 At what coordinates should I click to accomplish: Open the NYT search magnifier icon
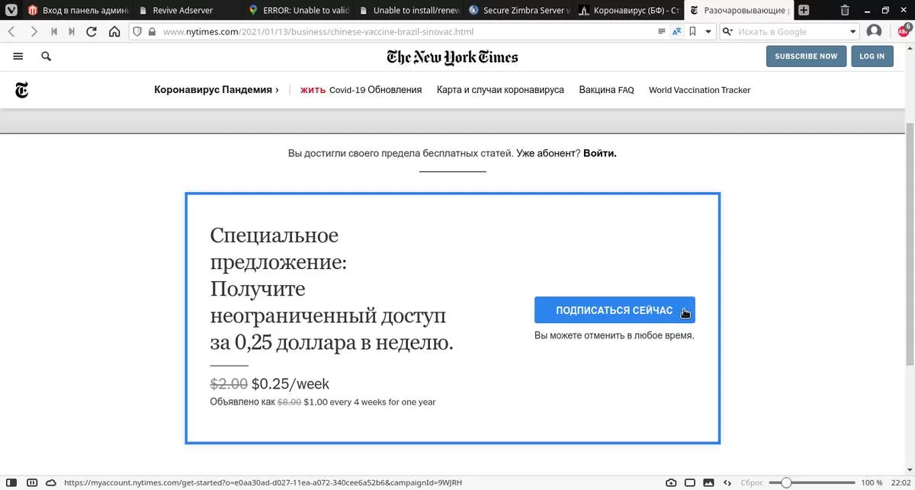click(x=46, y=56)
